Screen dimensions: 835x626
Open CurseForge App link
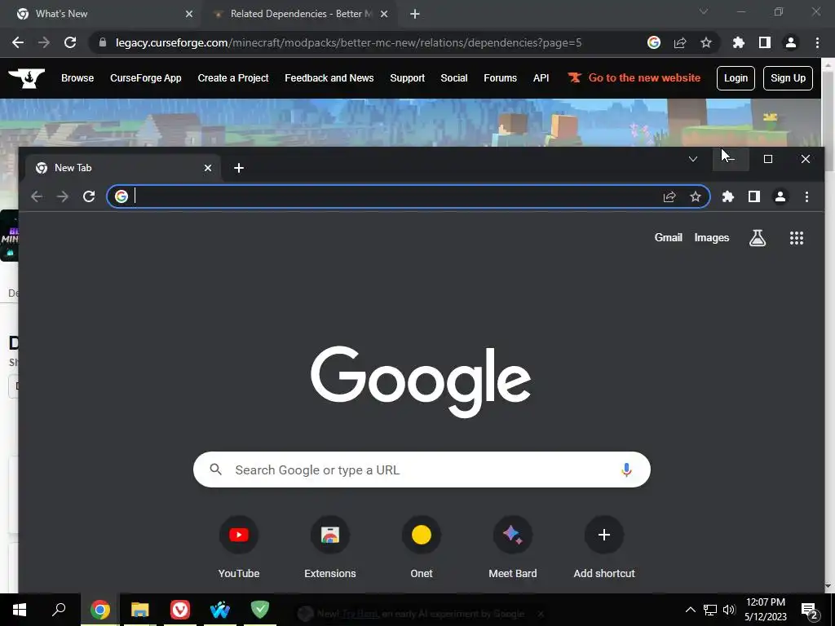click(146, 78)
